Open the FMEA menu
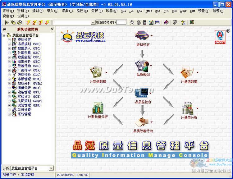The image size is (233, 179). (x=149, y=11)
